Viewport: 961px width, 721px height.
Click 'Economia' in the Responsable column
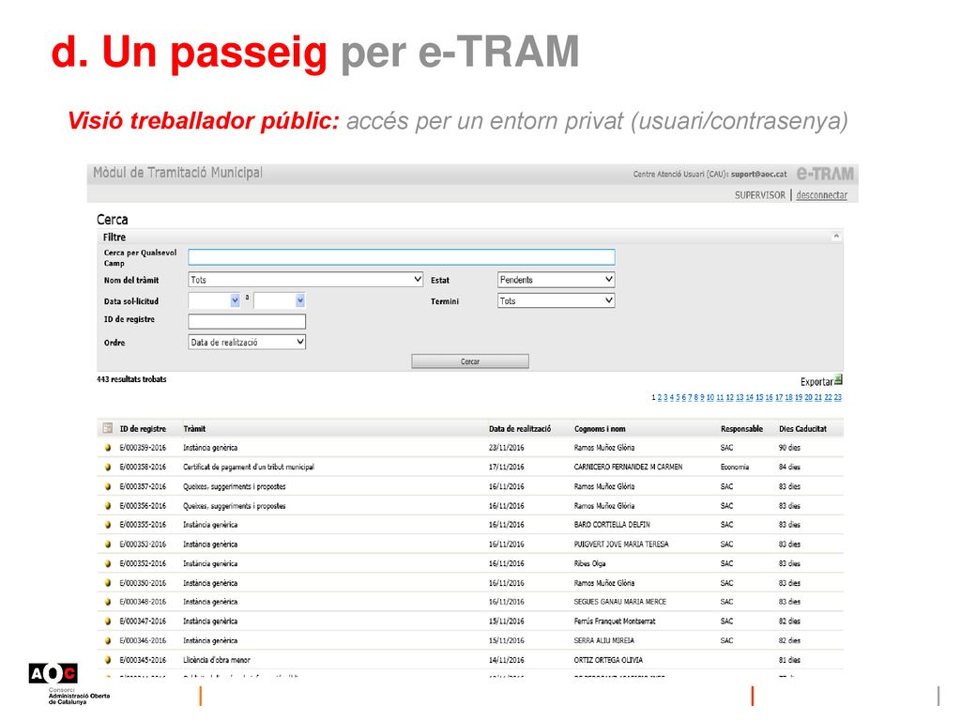tap(735, 468)
